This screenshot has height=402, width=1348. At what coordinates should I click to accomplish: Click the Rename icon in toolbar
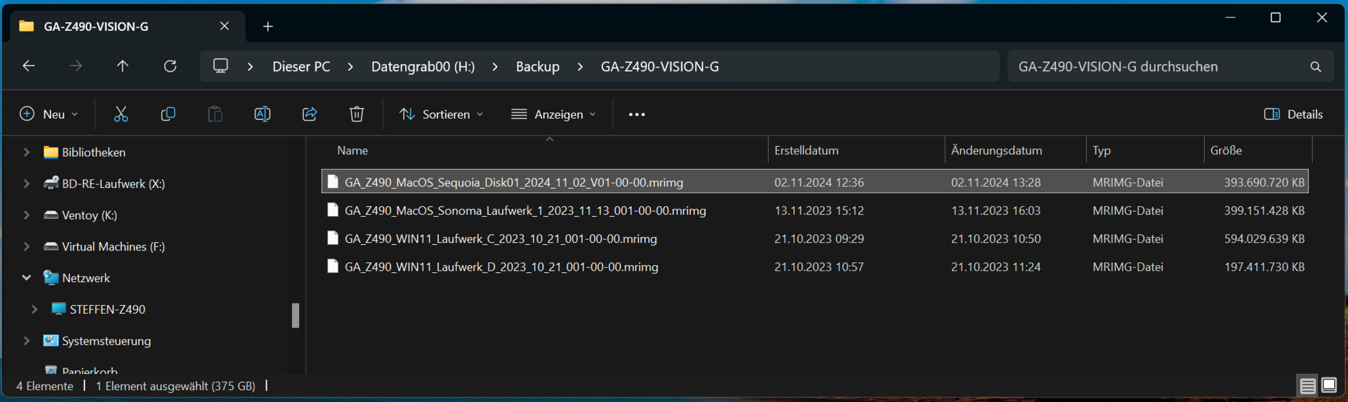(262, 114)
